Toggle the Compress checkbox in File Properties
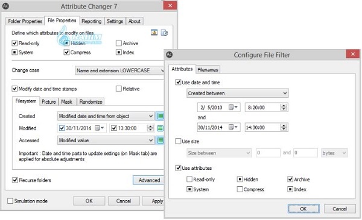Image resolution: width=362 pixels, height=220 pixels. (66, 52)
